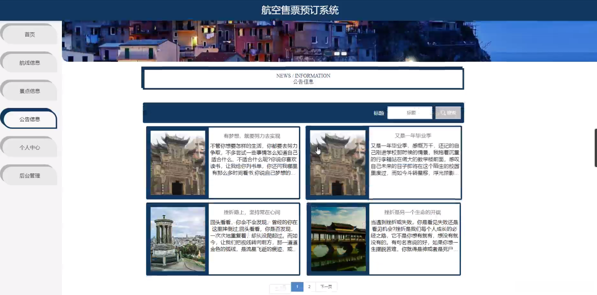Click the first banner carousel indicator dot
The image size is (597, 295).
[337, 53]
